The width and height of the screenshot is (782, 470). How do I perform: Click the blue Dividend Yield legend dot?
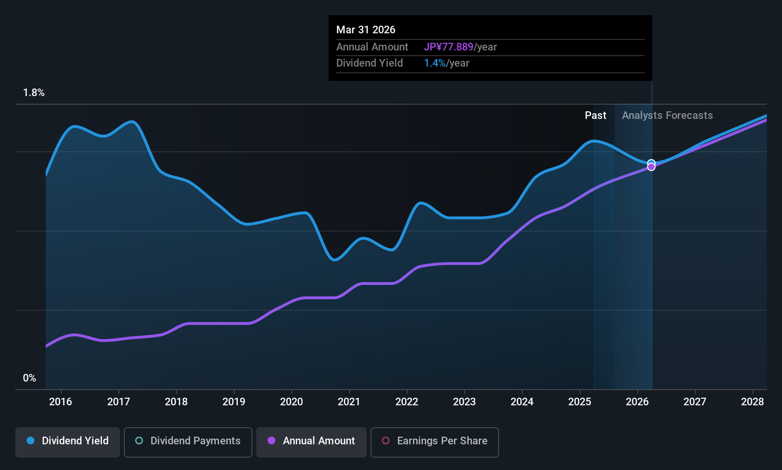30,441
